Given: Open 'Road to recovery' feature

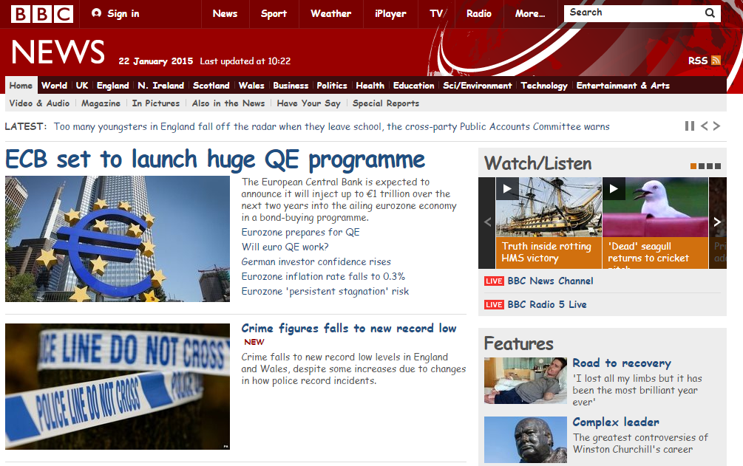Looking at the screenshot, I should (x=622, y=363).
